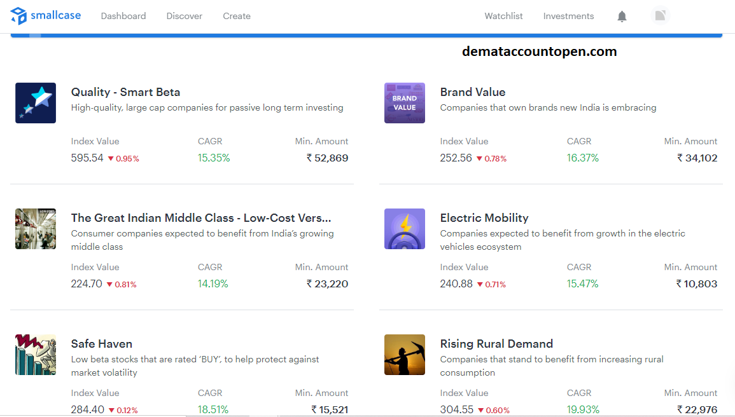
Task: Click the smallcase logo
Action: 45,16
